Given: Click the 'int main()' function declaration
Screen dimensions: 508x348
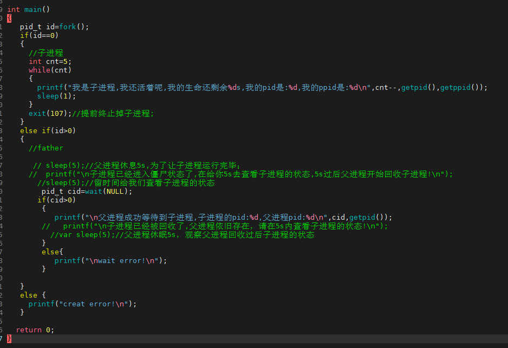Looking at the screenshot, I should pos(29,9).
